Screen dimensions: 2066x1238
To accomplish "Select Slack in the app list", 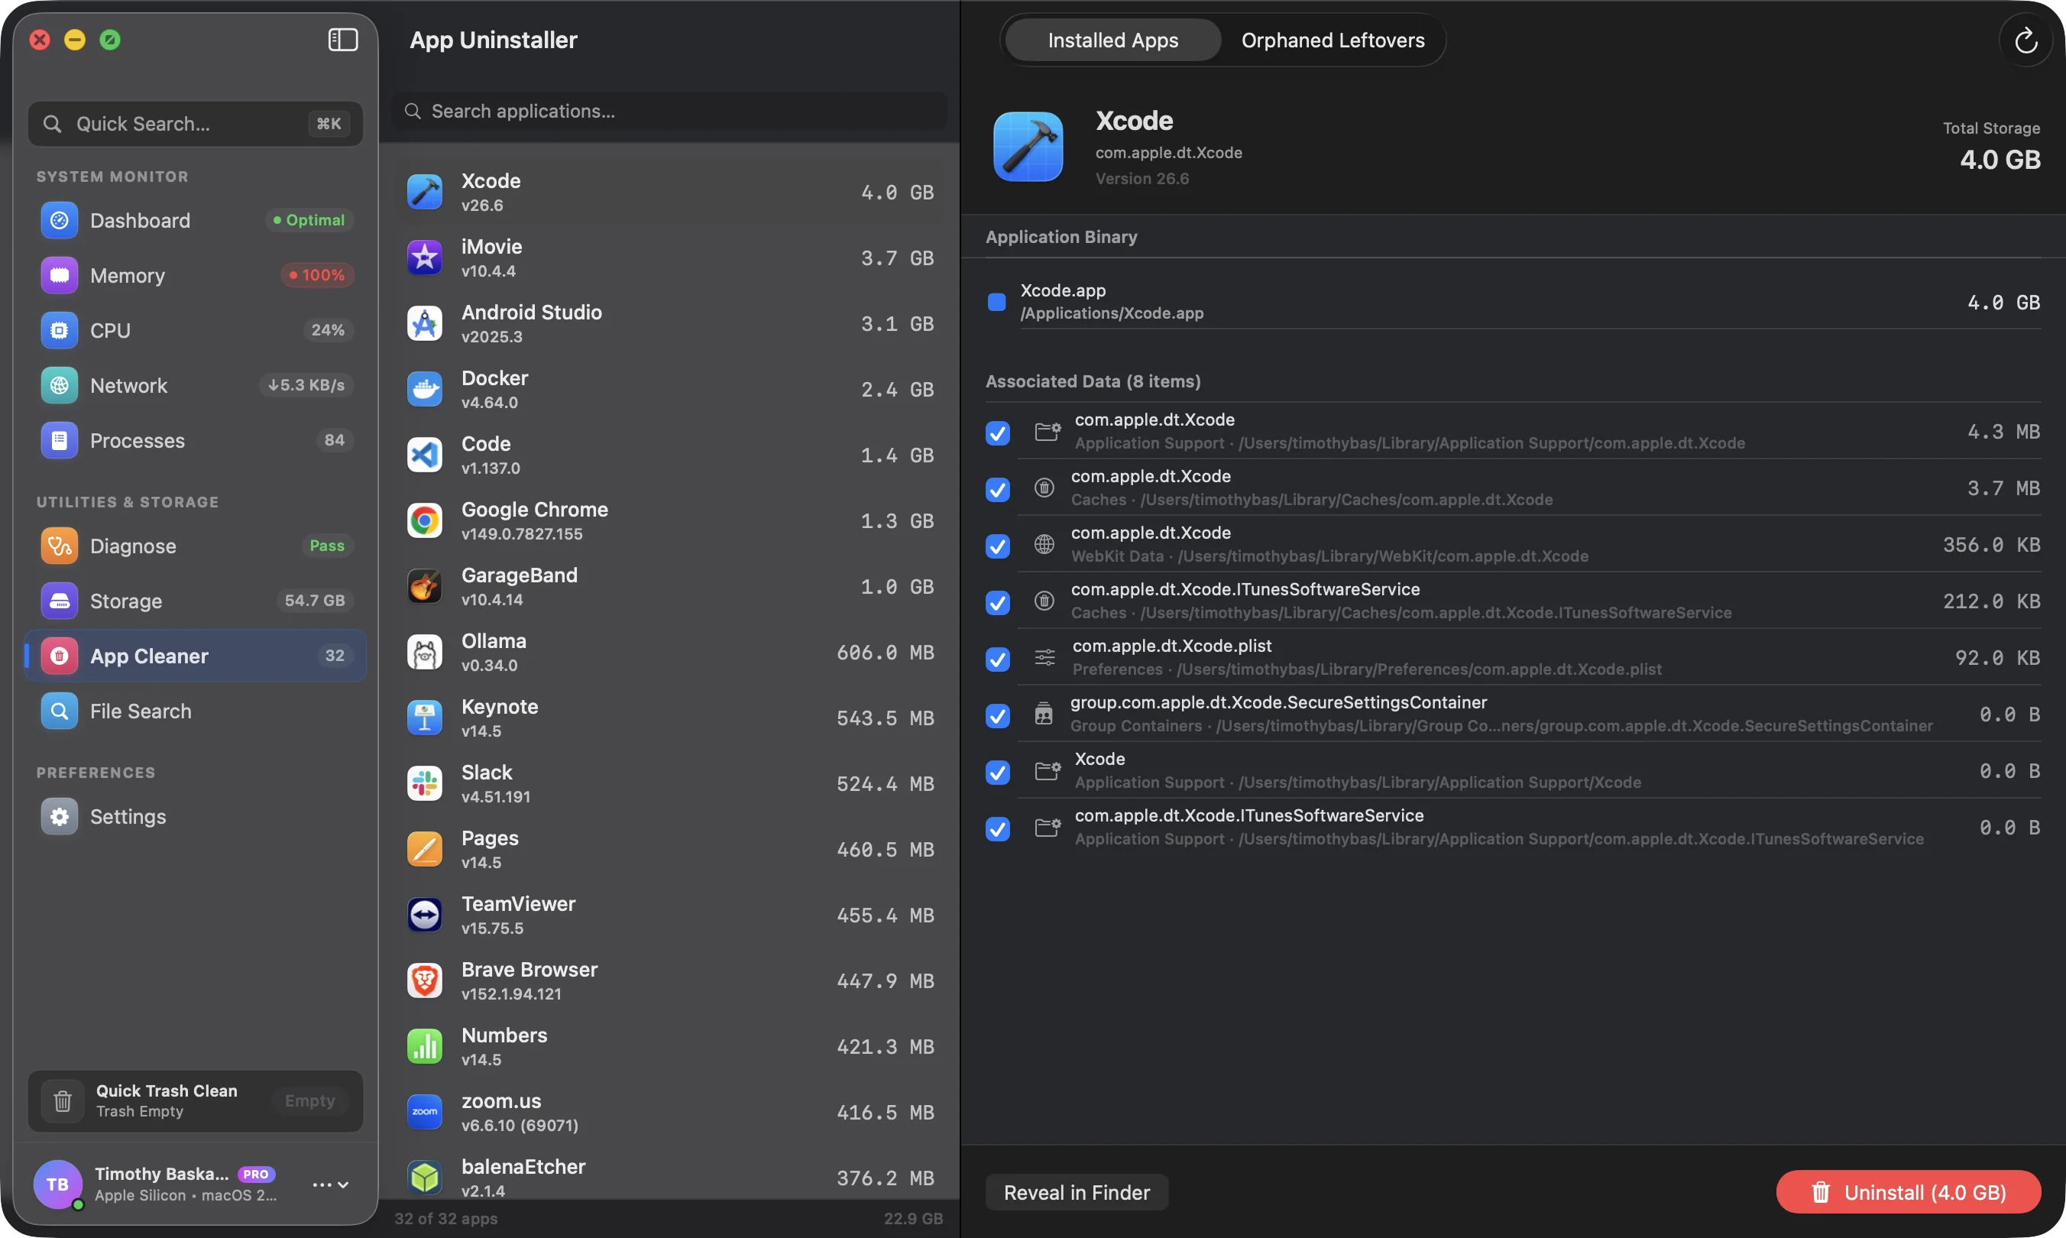I will (x=670, y=783).
